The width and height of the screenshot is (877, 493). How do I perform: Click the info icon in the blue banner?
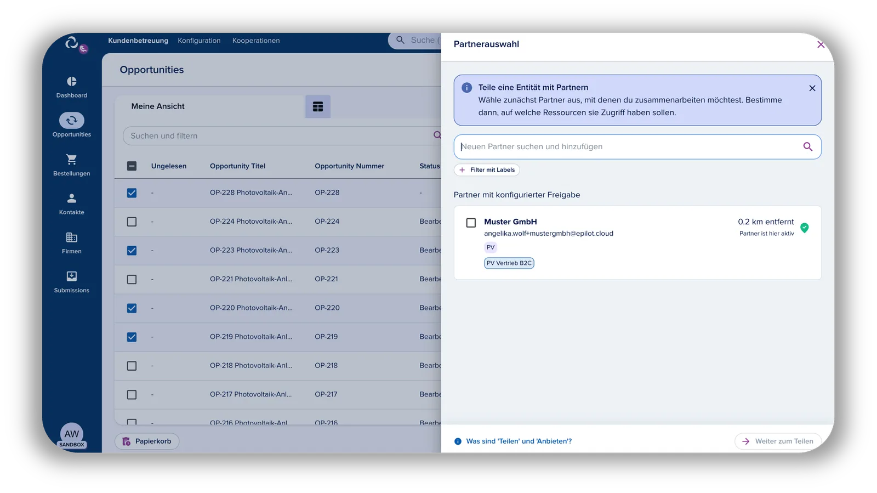click(467, 88)
